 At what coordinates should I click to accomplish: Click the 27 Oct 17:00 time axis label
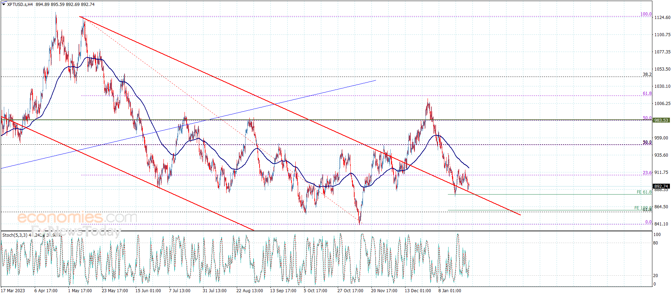(350, 290)
